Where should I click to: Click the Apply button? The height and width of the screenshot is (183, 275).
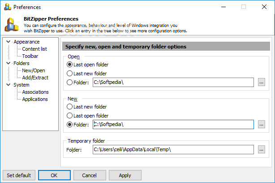pos(125,175)
